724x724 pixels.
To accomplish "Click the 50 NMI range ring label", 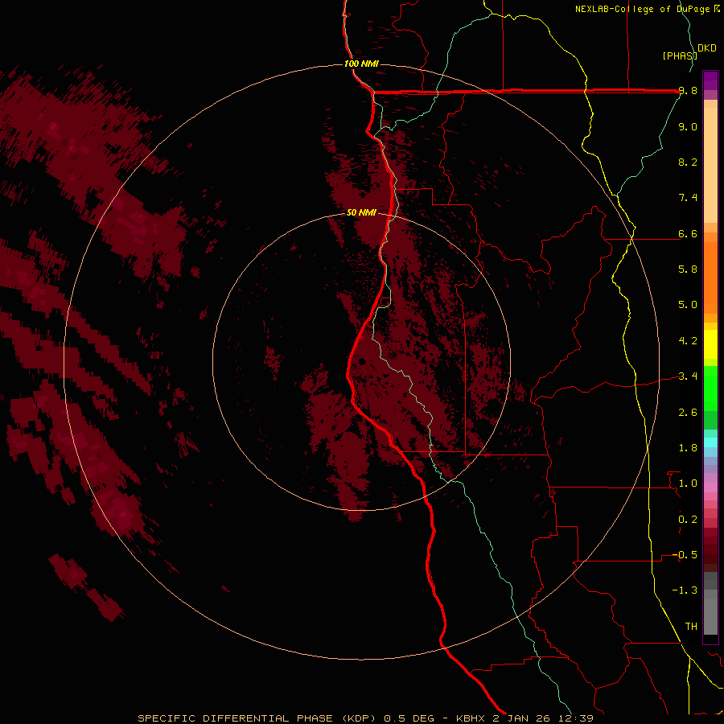I will [x=361, y=212].
